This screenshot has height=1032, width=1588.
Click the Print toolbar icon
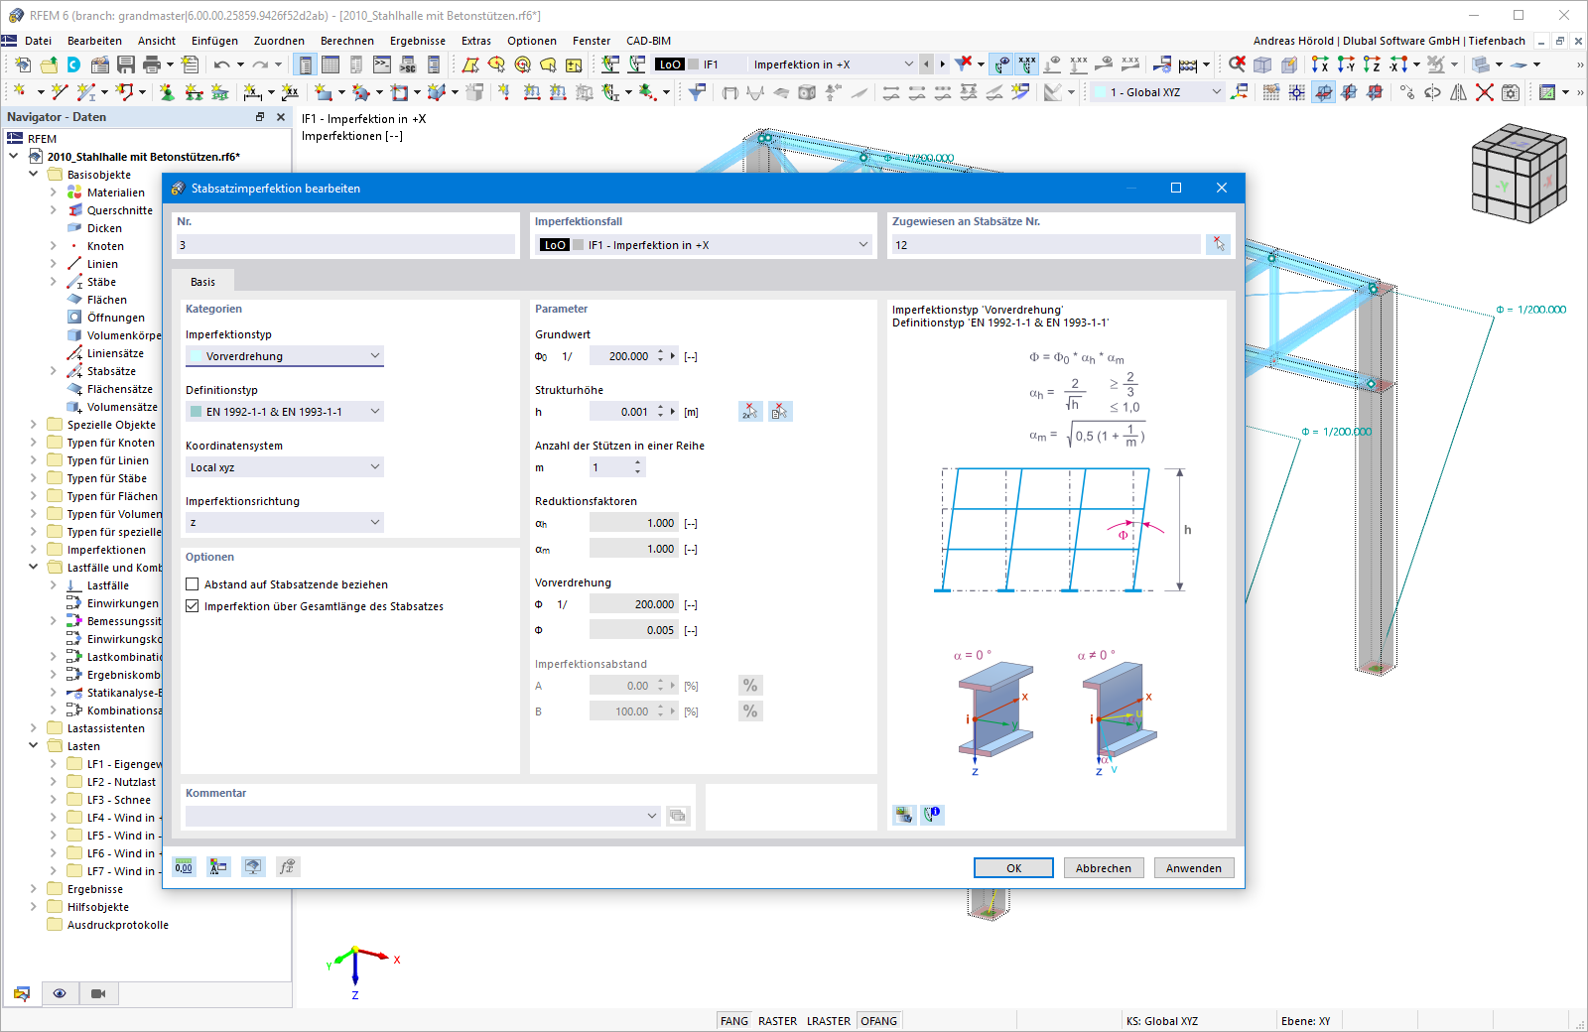(152, 64)
